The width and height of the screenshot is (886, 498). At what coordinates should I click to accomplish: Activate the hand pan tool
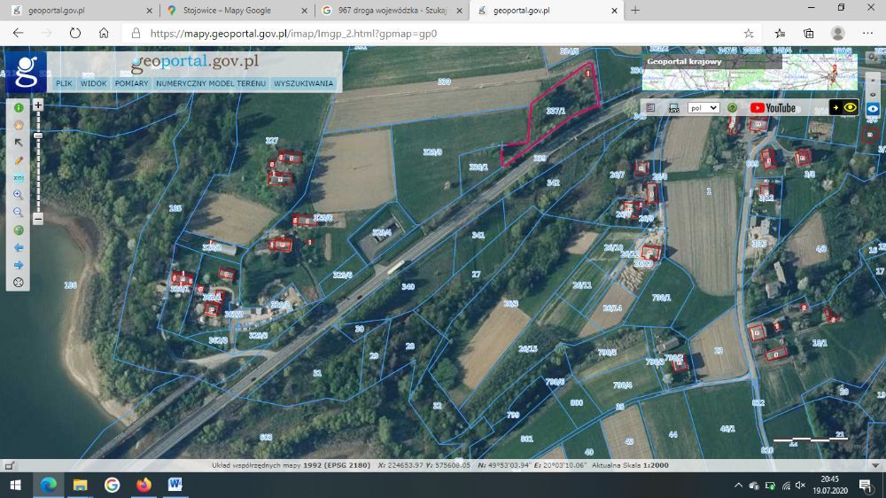19,125
